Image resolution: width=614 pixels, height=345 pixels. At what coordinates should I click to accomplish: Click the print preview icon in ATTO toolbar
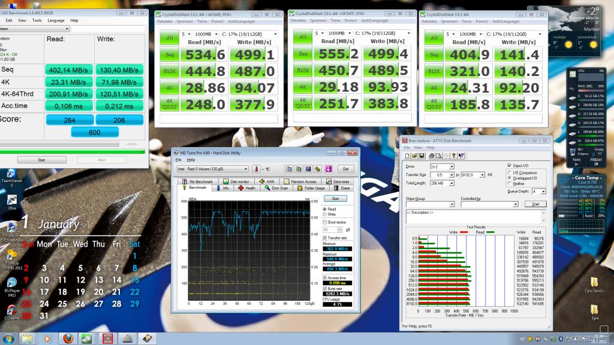point(438,156)
